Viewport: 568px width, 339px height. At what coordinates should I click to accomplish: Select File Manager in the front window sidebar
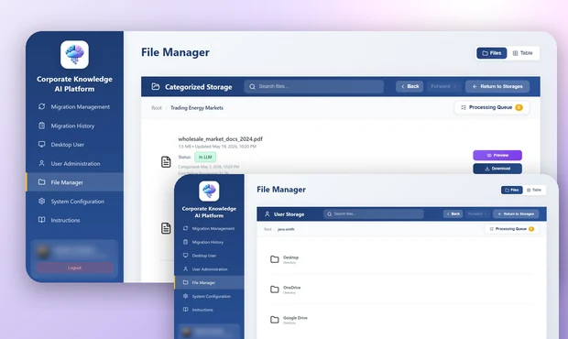(209, 282)
